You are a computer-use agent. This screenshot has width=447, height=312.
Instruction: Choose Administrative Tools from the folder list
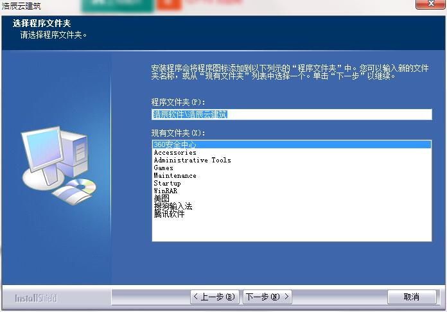[x=192, y=160]
